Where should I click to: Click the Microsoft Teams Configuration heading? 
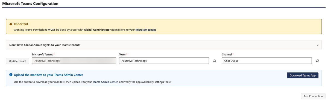click(x=30, y=4)
